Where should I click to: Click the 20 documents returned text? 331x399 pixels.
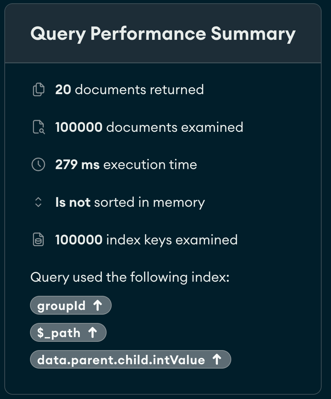point(129,89)
